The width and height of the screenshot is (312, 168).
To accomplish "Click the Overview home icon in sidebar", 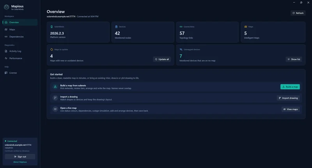I will point(6,22).
